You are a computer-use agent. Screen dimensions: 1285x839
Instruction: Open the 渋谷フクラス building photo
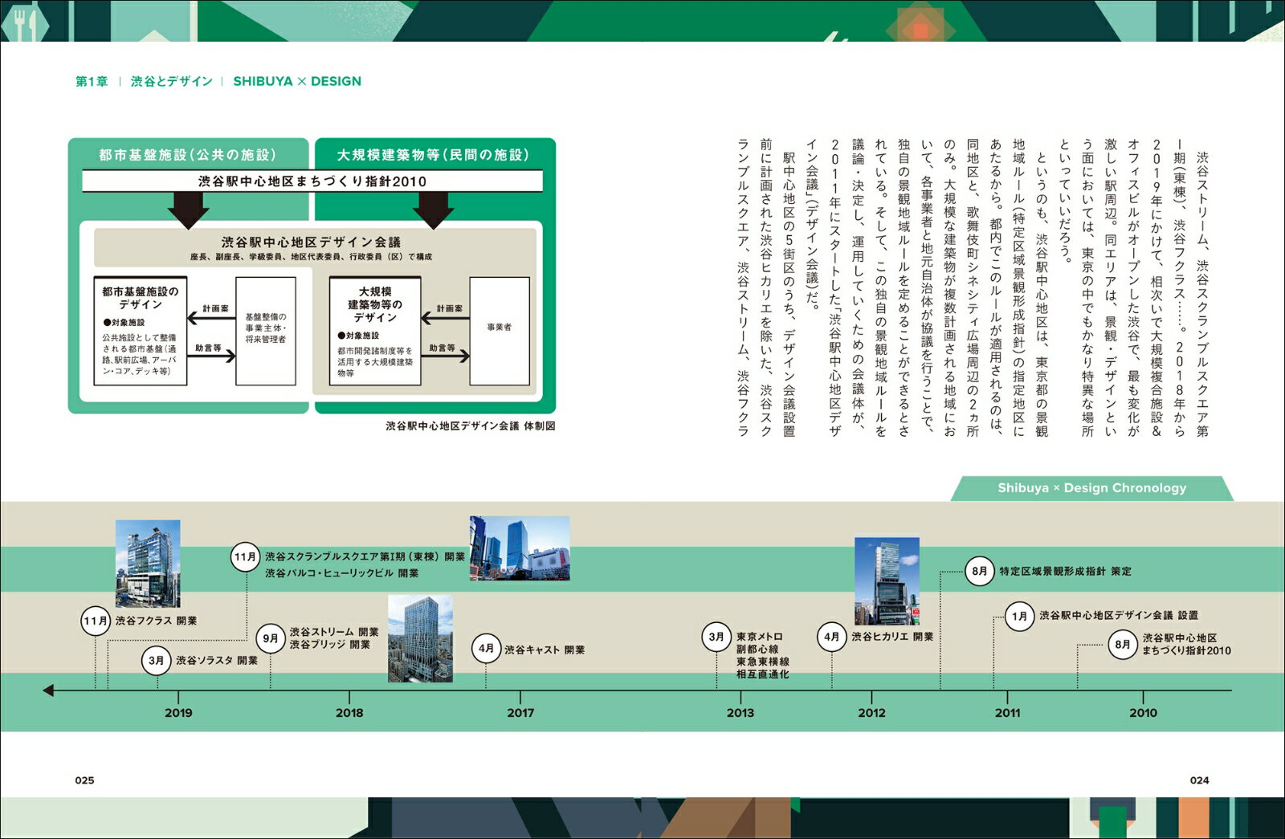(x=148, y=564)
